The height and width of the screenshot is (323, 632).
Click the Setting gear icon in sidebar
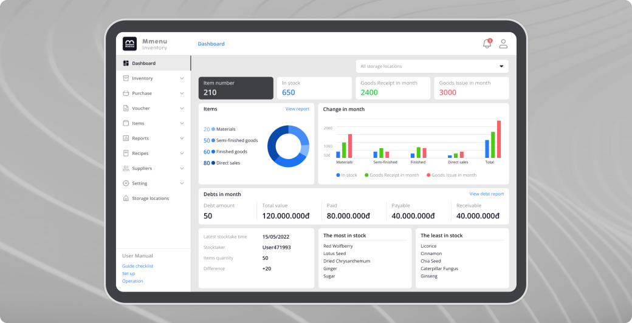tap(126, 183)
